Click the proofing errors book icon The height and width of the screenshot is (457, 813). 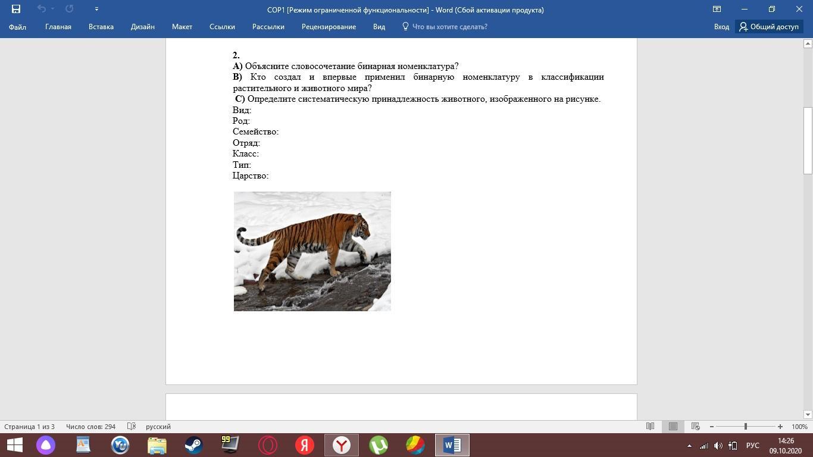tap(132, 427)
